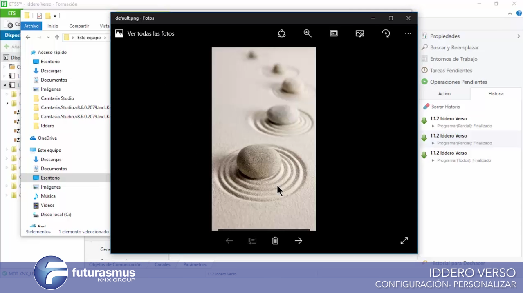Click the Share icon in Photos toolbar

[x=281, y=33]
